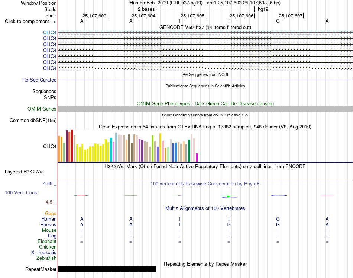Click the 'GENCODE V50lift37 (14 items filtered out)' title
353x278 pixels.
point(205,27)
